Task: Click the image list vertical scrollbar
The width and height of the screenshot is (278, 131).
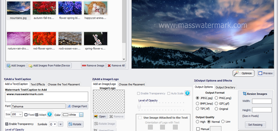Action: pos(124,21)
